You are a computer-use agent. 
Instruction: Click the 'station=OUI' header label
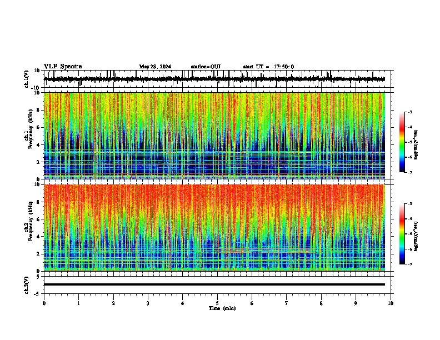pos(206,67)
